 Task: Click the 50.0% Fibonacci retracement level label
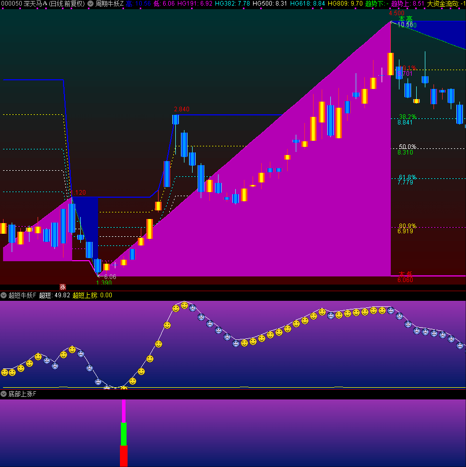(408, 147)
